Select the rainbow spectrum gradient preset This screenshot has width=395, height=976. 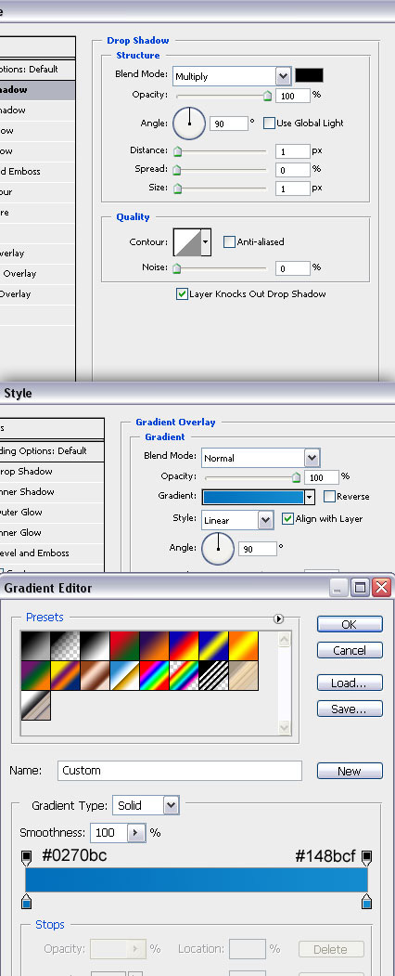[x=155, y=675]
